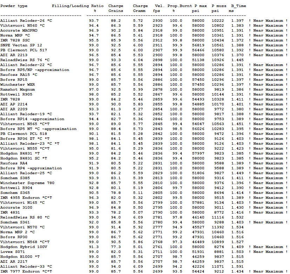Click the "P max" column header
290x274 pixels.
click(201, 6)
